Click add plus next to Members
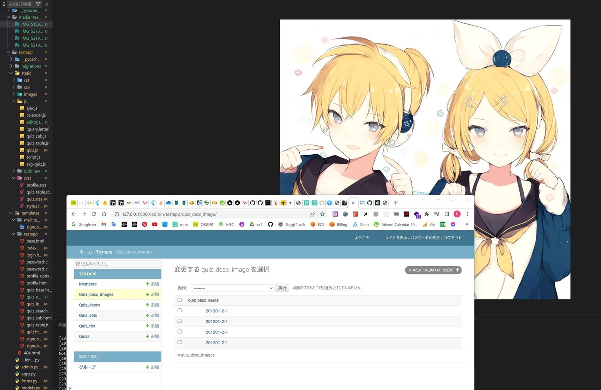Image resolution: width=601 pixels, height=390 pixels. [152, 284]
